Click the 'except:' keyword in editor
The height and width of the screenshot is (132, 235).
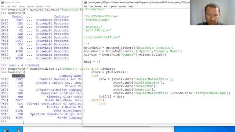(x=98, y=100)
